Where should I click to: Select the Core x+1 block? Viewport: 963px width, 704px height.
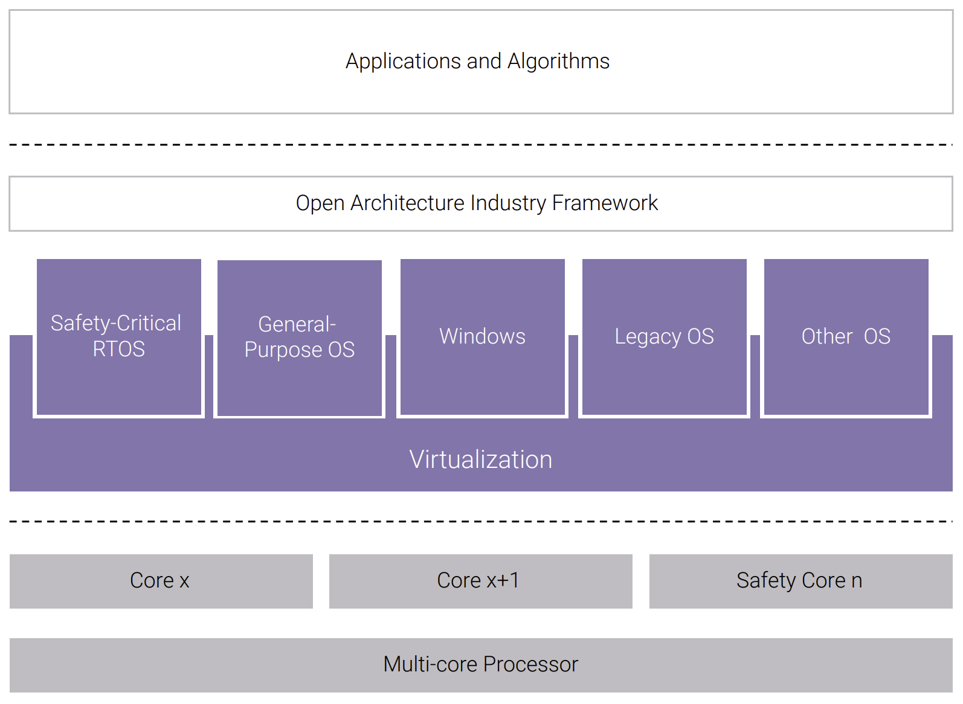coord(481,581)
